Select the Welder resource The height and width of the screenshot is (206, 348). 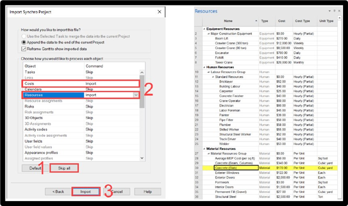[224, 144]
